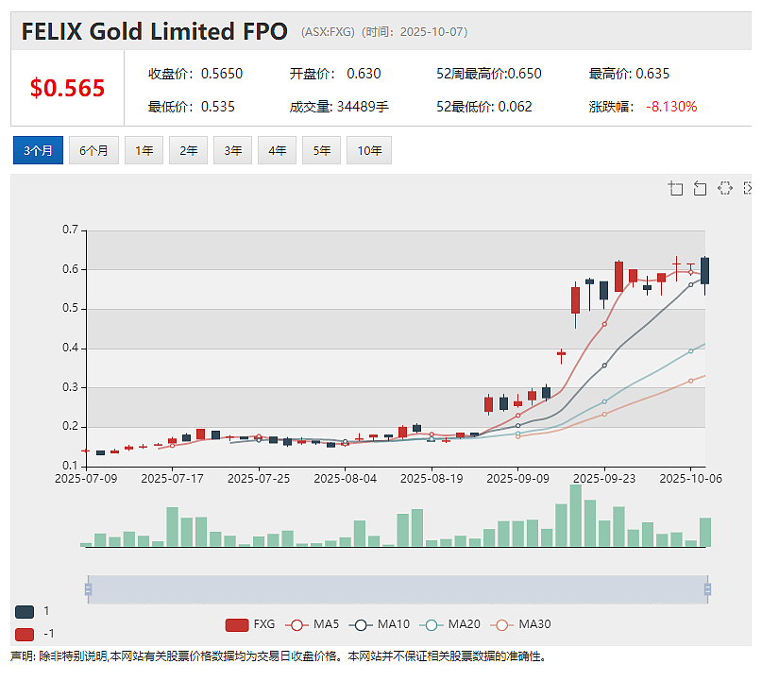Click the 0.7 y-axis label
Viewport: 762px width, 681px height.
[x=70, y=230]
